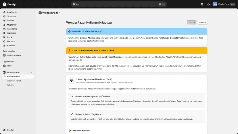Image resolution: width=238 pixels, height=134 pixels.
Task: Switch guide language to English
Action: (x=202, y=22)
